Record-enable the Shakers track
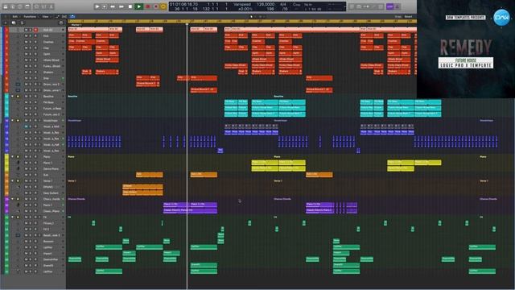The height and width of the screenshot is (290, 515). click(x=35, y=72)
